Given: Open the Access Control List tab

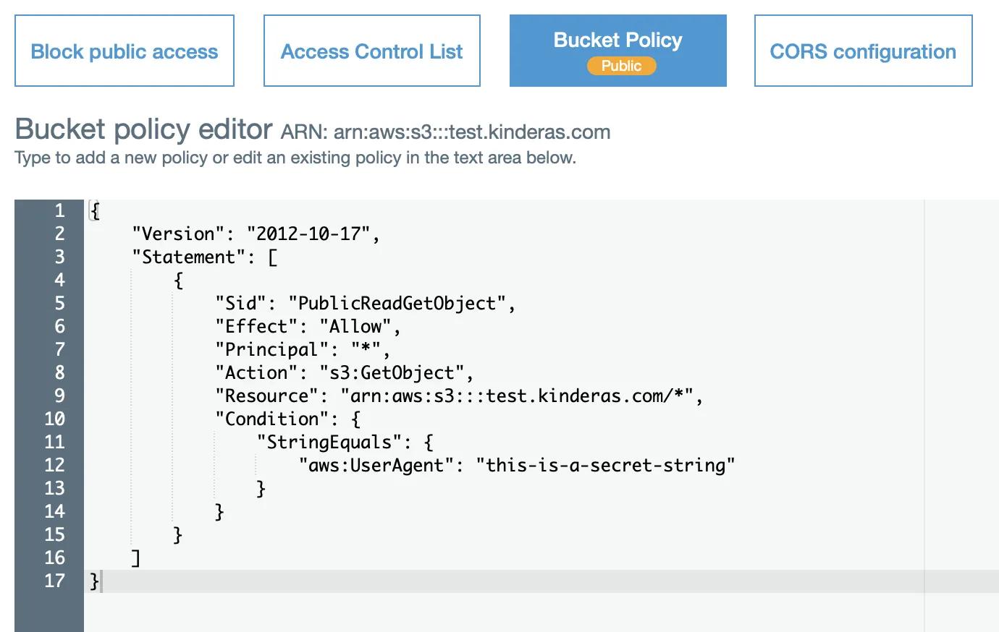Looking at the screenshot, I should tap(371, 51).
